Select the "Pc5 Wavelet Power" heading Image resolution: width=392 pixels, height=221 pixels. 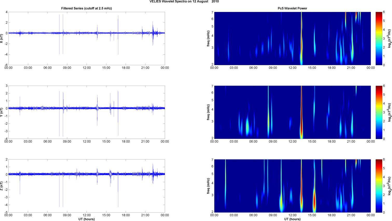[292, 8]
